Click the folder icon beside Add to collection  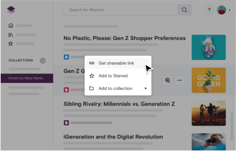[x=91, y=88]
